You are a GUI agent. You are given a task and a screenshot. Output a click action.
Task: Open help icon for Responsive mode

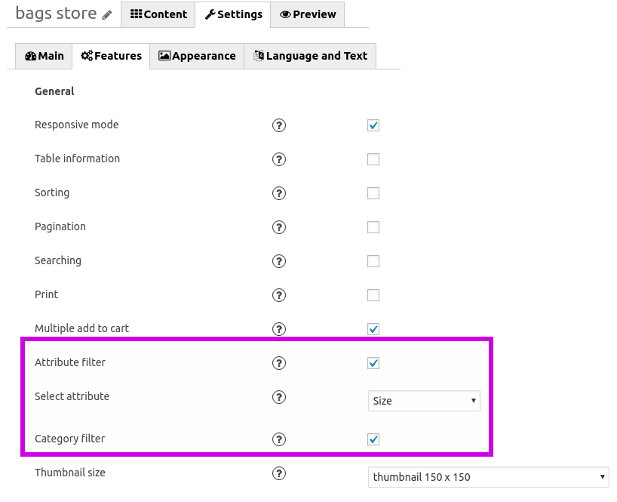[278, 125]
